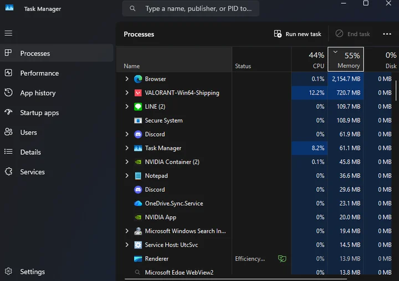Click the horizontal scrollbar below process list
399x281 pixels.
236,279
